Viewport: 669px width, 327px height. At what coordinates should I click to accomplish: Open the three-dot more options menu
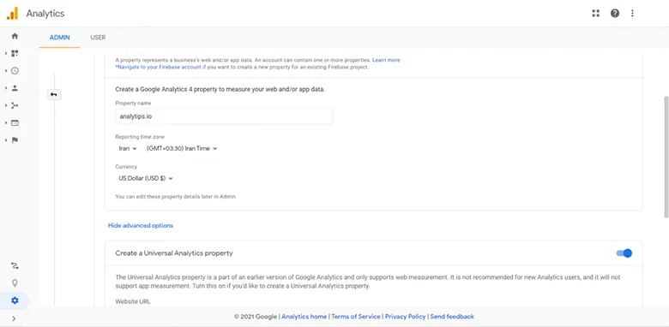[x=632, y=13]
